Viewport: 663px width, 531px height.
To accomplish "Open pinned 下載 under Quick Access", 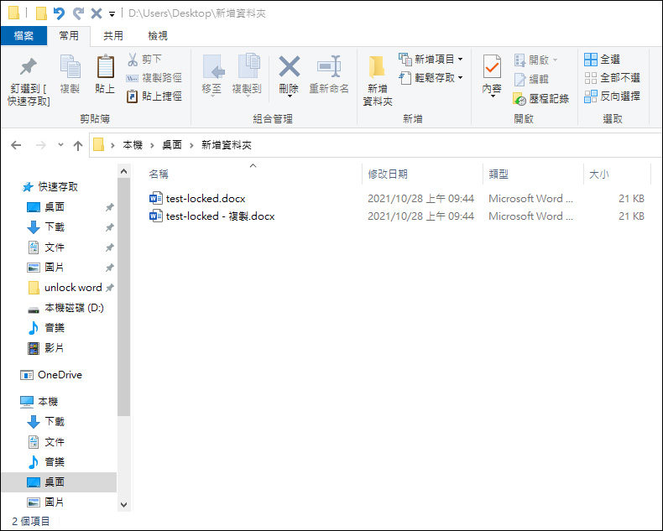I will (55, 227).
